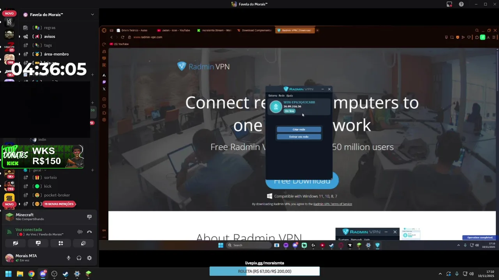Show hidden system tray icons
499x280 pixels.
(440, 274)
